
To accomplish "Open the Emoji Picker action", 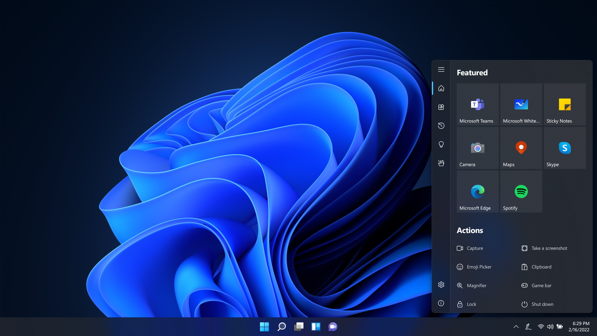I will pyautogui.click(x=479, y=267).
